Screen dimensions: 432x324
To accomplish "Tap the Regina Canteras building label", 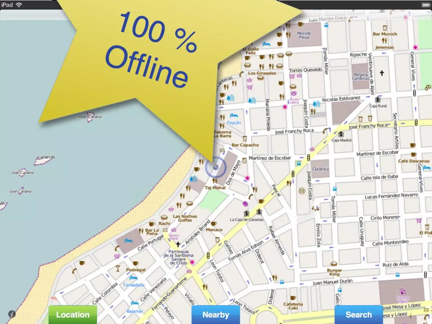I will (361, 76).
